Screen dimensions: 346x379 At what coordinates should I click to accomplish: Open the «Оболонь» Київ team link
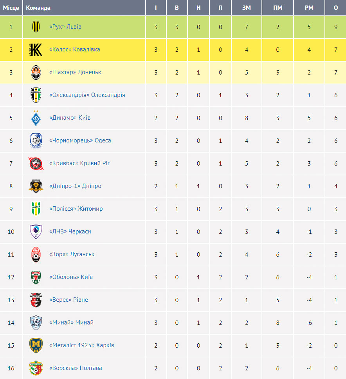point(71,277)
